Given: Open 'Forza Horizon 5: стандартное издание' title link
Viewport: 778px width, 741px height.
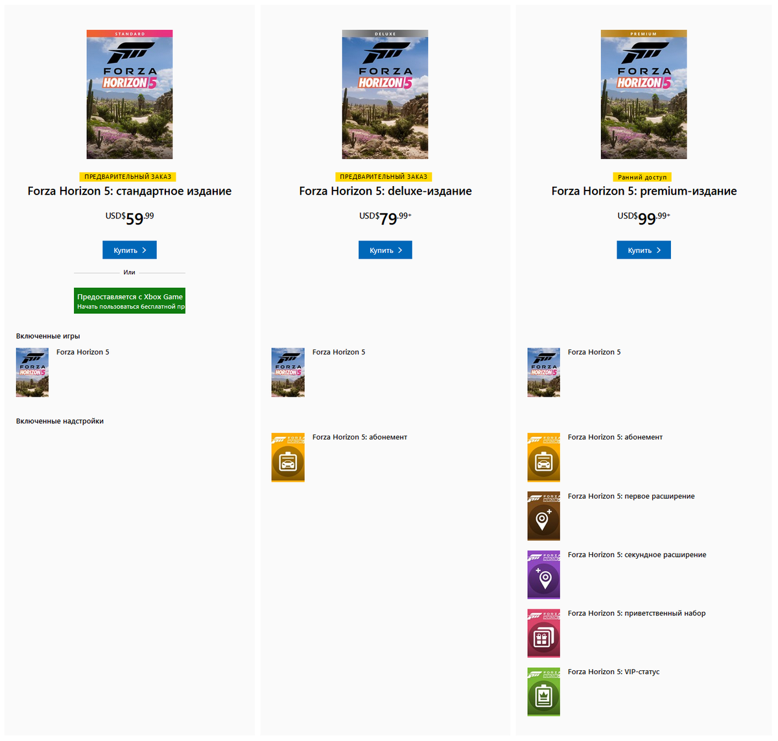Looking at the screenshot, I should [x=130, y=191].
